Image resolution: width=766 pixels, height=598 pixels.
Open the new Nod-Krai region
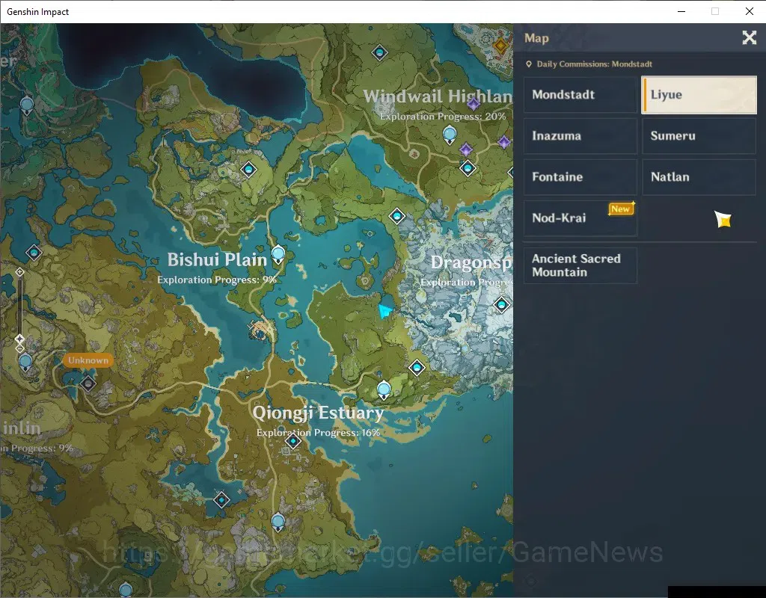(x=580, y=218)
